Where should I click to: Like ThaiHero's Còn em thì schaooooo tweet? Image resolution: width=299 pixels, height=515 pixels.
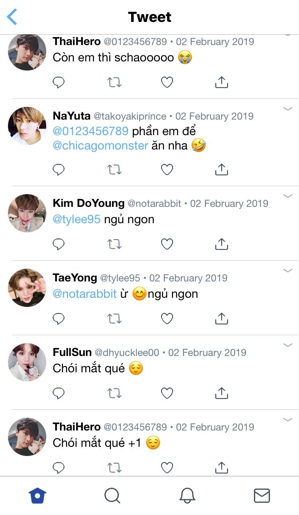click(167, 83)
